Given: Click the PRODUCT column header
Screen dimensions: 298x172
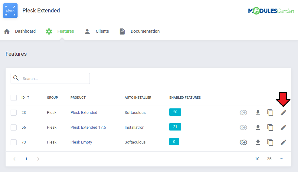Looking at the screenshot, I should click(x=78, y=98).
